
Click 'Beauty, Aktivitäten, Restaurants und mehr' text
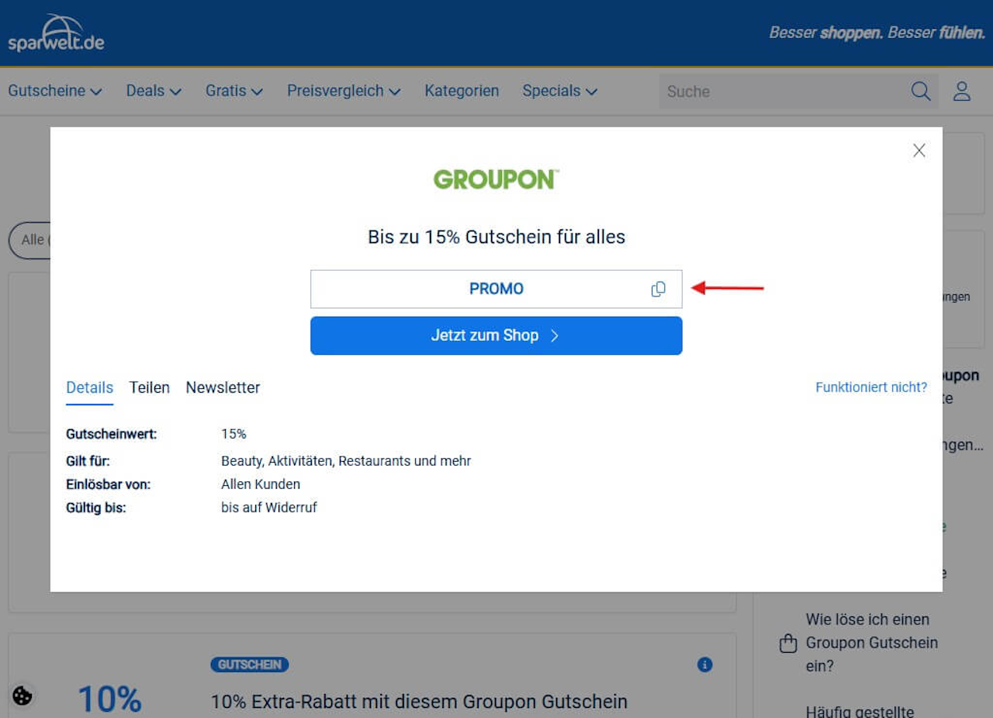[346, 461]
